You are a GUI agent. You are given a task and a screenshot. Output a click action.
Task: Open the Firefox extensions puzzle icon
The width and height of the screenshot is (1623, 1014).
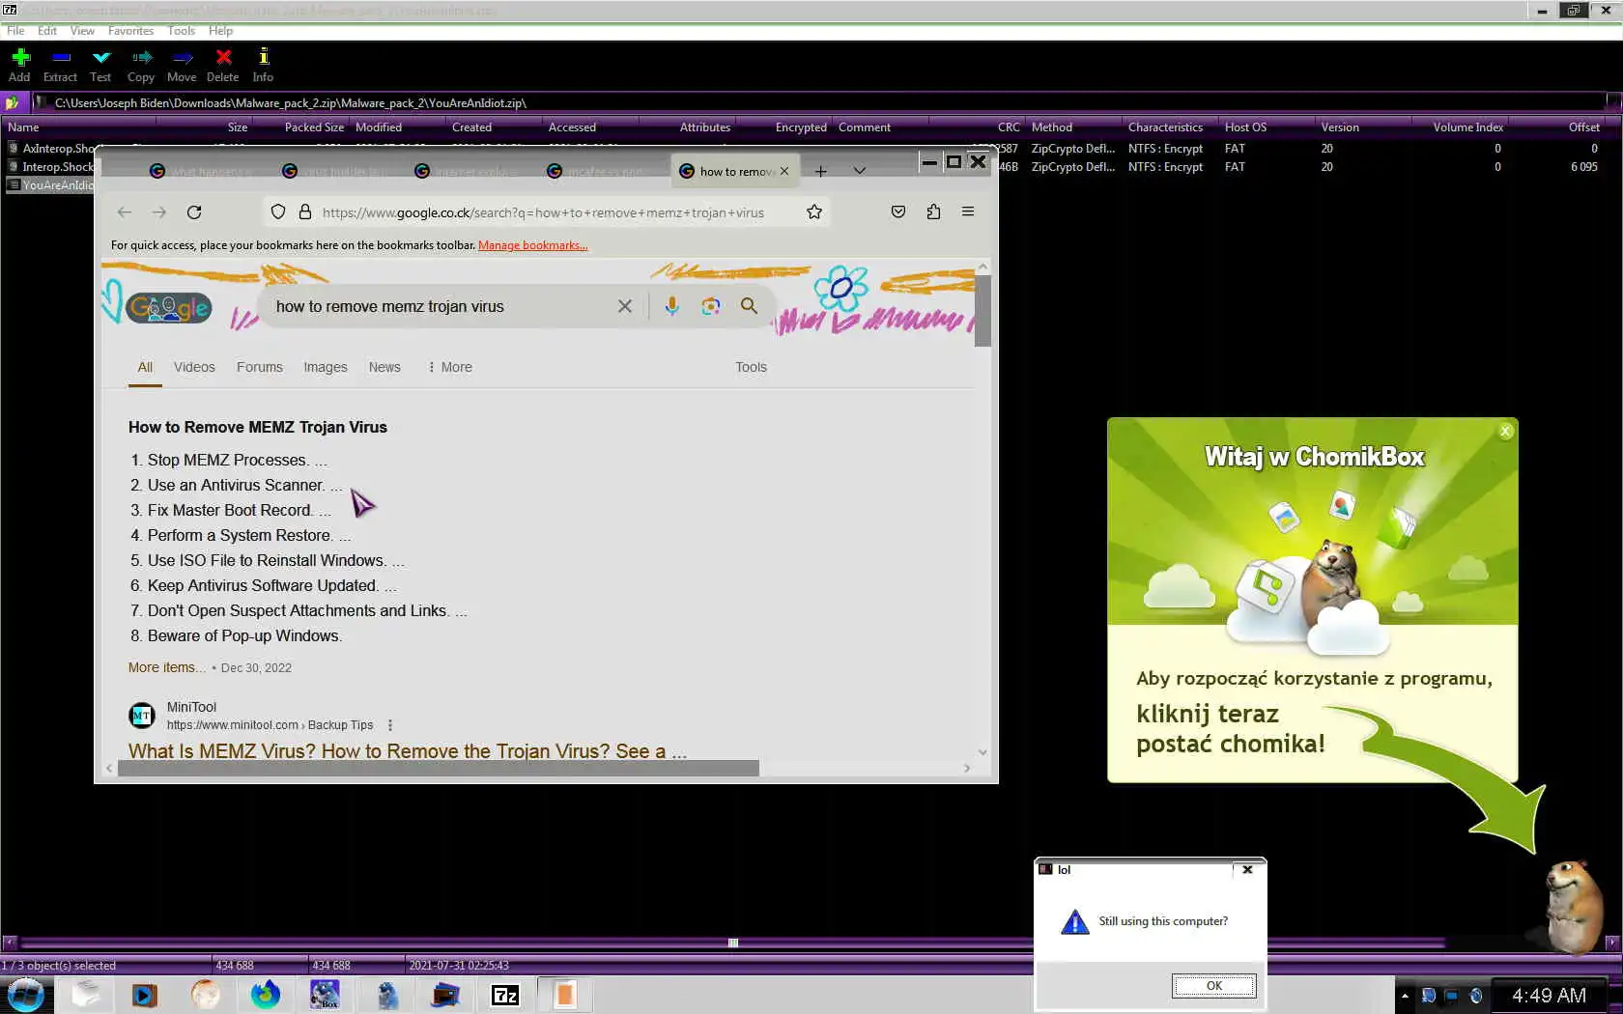click(933, 212)
